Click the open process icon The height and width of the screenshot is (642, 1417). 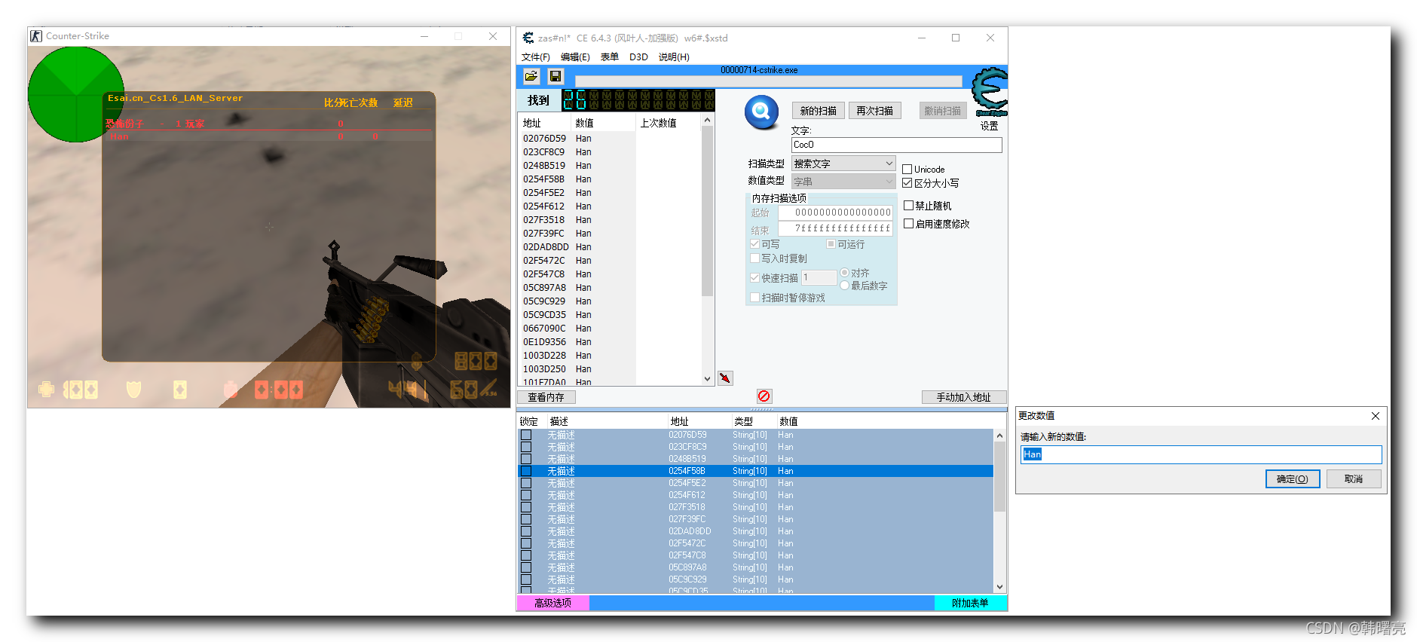pyautogui.click(x=531, y=76)
